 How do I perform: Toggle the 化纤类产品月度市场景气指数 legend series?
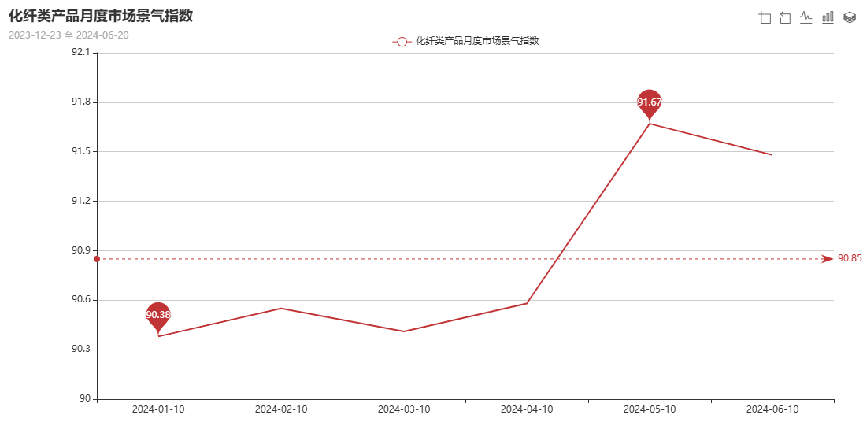465,41
